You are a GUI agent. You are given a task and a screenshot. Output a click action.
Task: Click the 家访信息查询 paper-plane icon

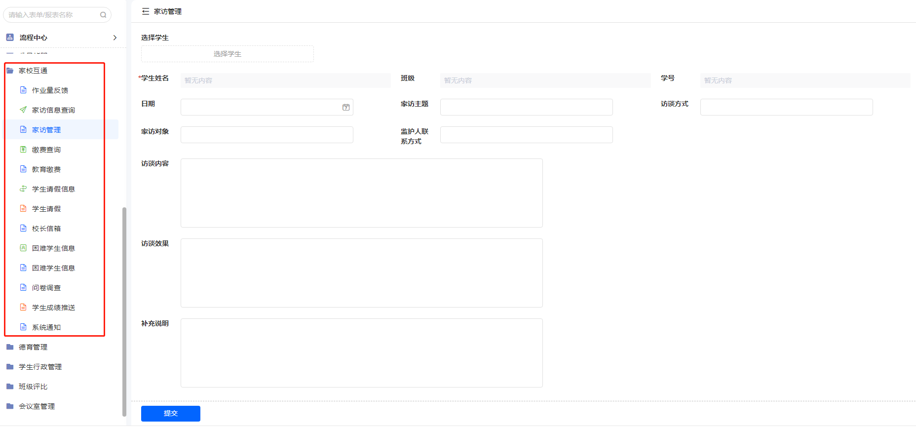point(23,110)
